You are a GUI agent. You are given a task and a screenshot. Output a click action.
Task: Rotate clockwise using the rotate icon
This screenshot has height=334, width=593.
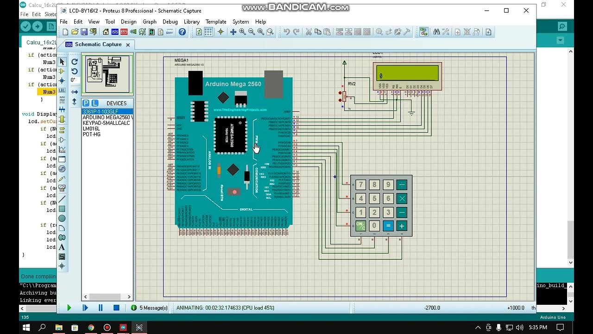(x=75, y=62)
